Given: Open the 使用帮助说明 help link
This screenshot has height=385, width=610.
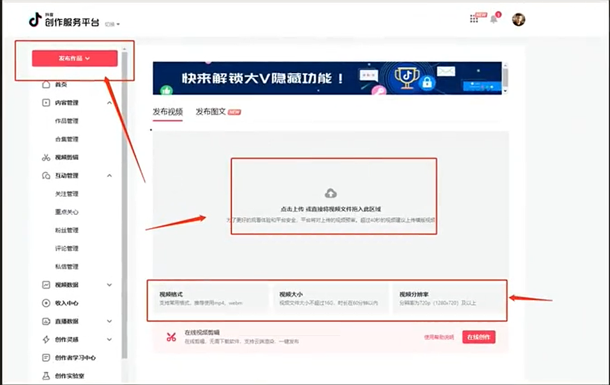Looking at the screenshot, I should pyautogui.click(x=439, y=337).
